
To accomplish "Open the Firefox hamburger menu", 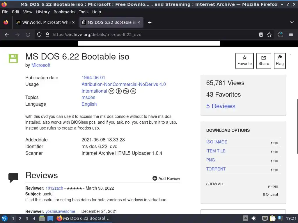I will 291,35.
